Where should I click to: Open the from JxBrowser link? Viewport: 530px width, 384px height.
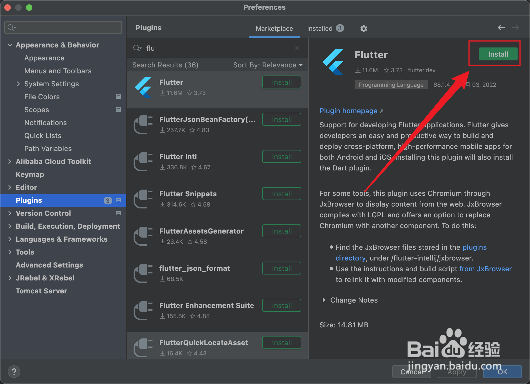pos(485,269)
